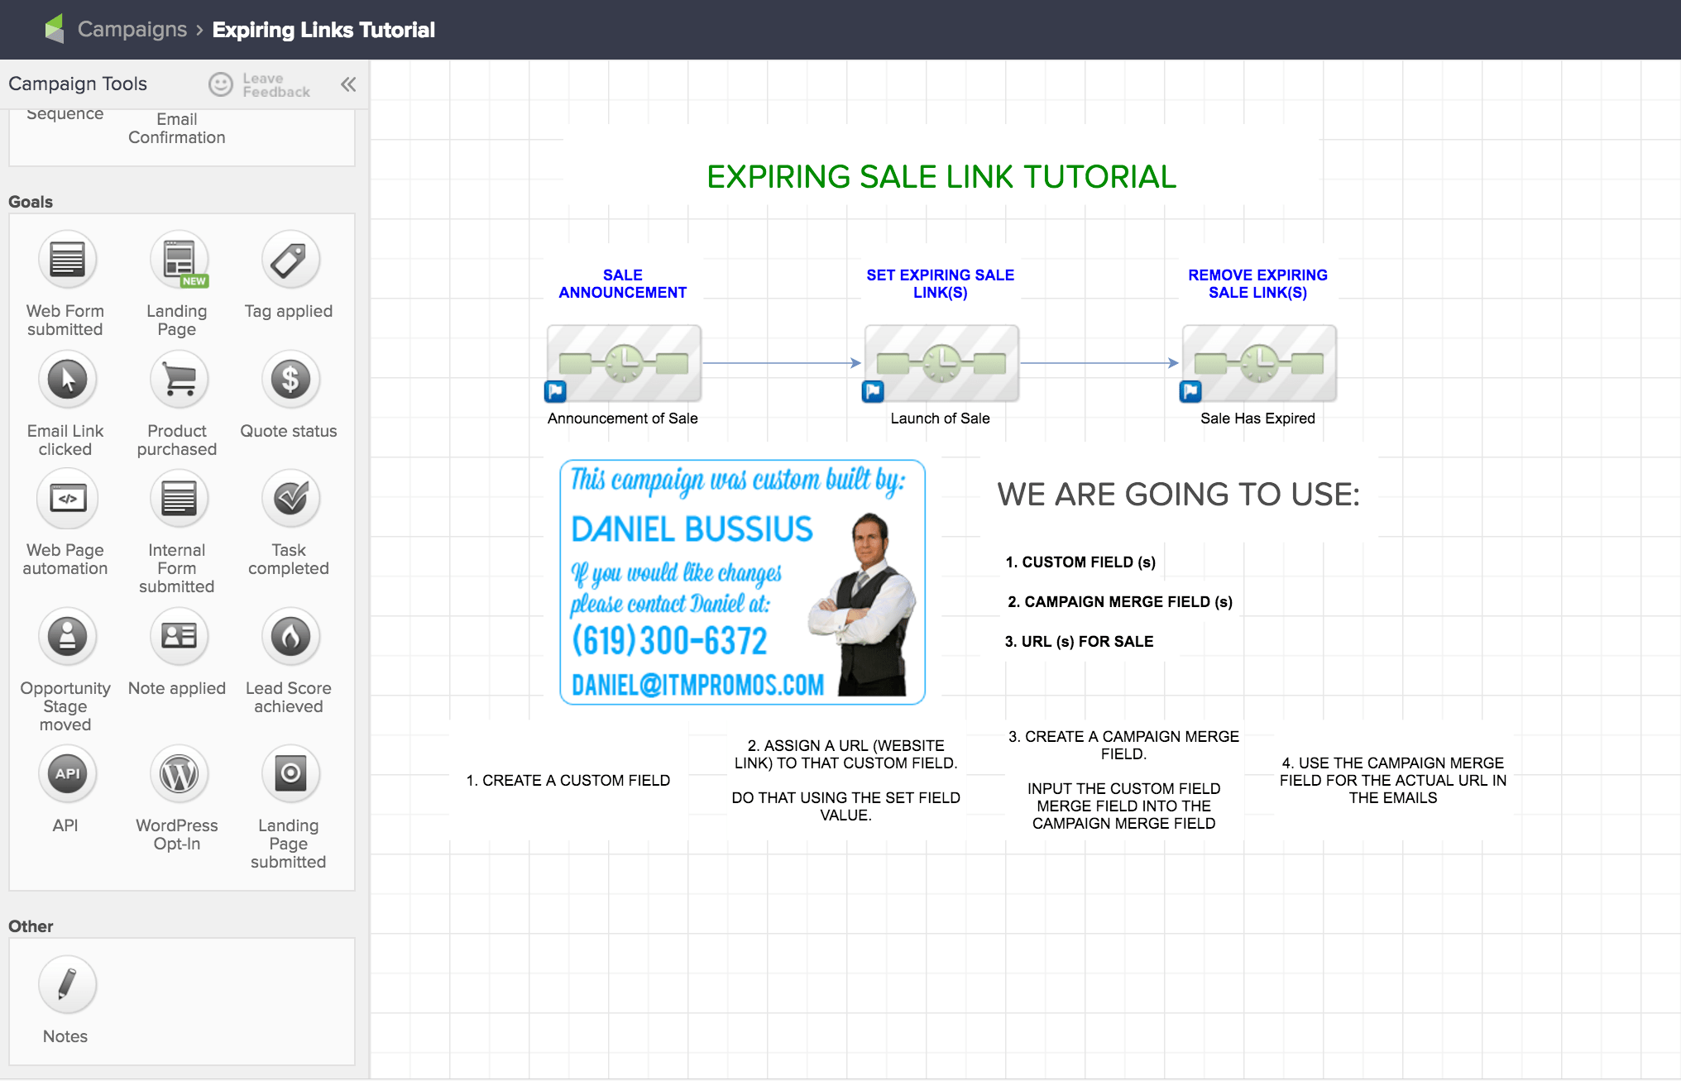Click the Product purchased cart icon
Image resolution: width=1681 pixels, height=1081 pixels.
[x=177, y=379]
